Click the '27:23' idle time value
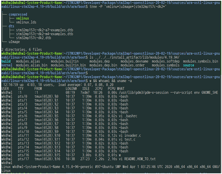This screenshot has width=222, height=174. tap(85, 159)
